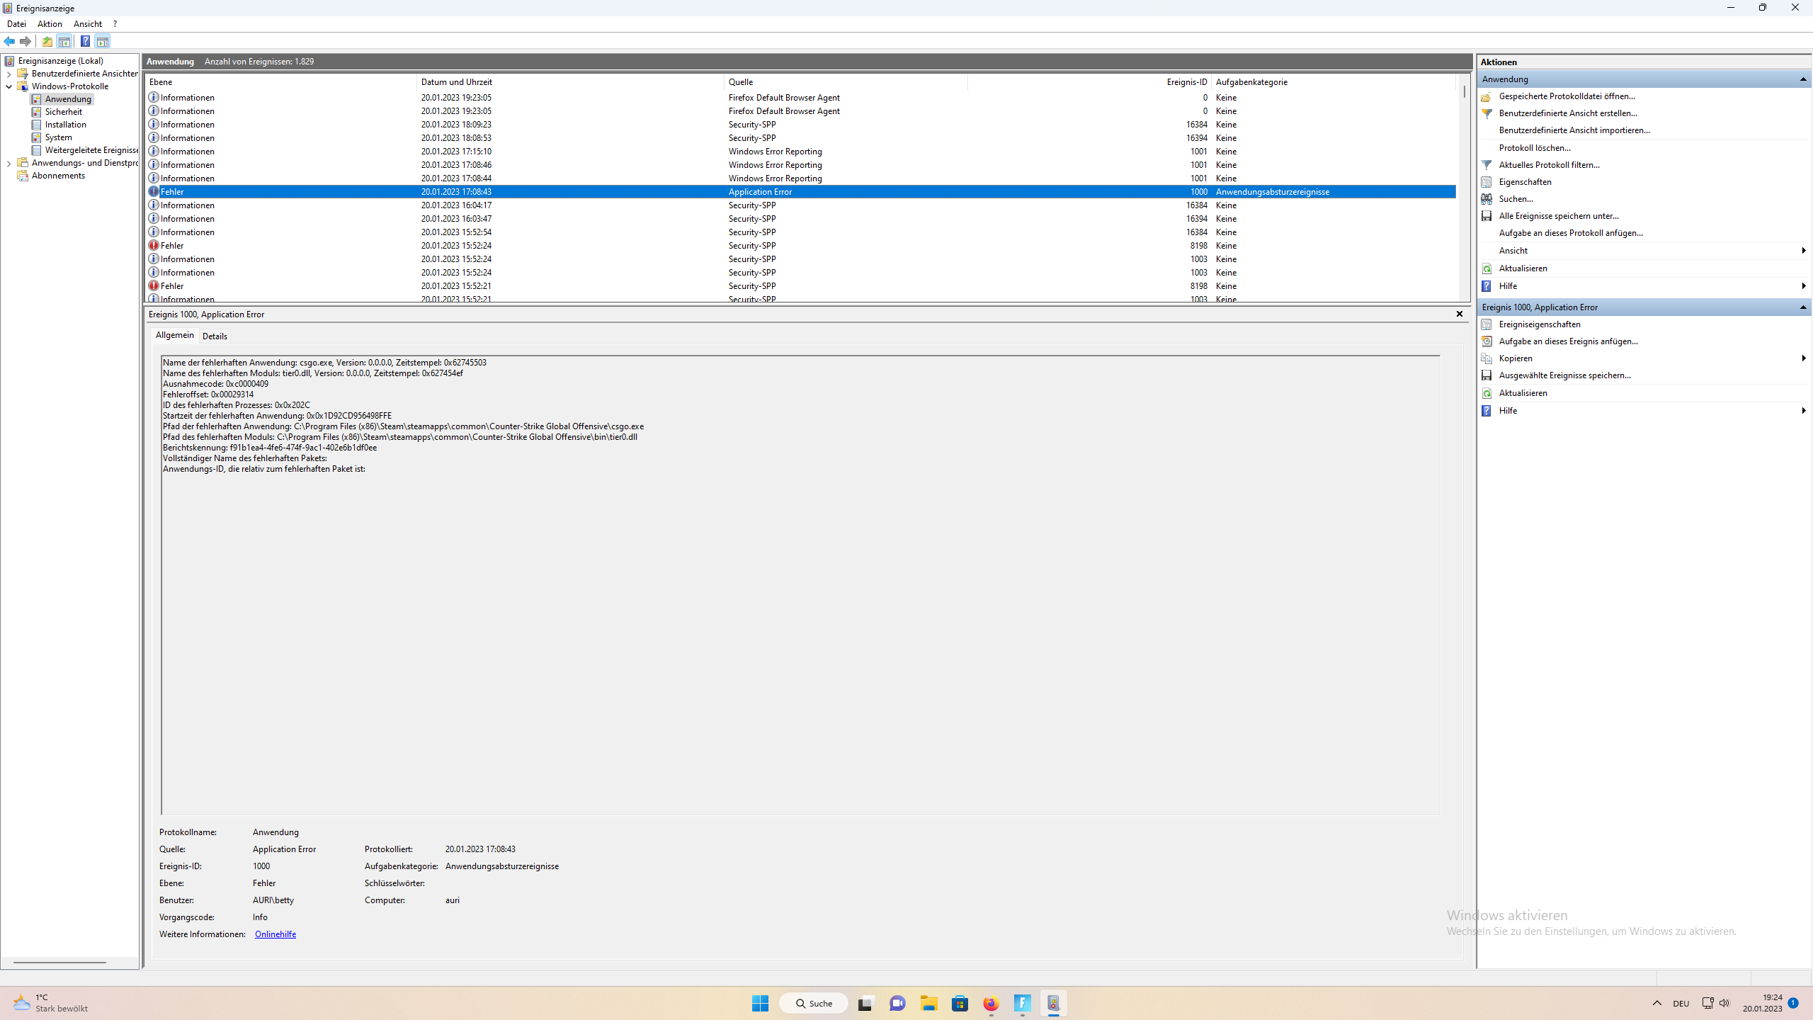This screenshot has width=1813, height=1020.
Task: Click the show/hide action pane toolbar icon
Action: pyautogui.click(x=103, y=41)
